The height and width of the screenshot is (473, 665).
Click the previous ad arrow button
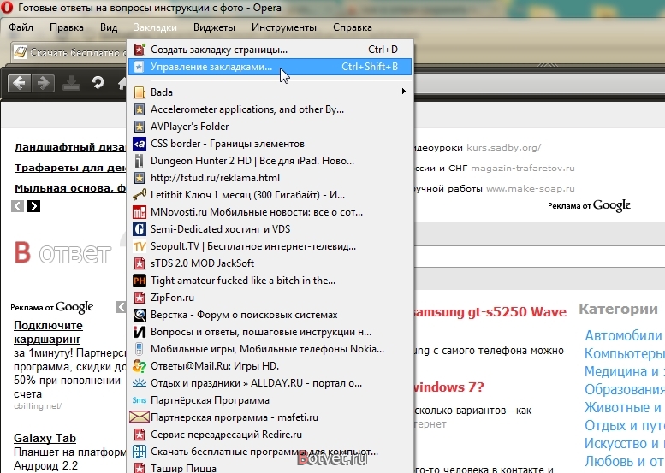point(17,206)
